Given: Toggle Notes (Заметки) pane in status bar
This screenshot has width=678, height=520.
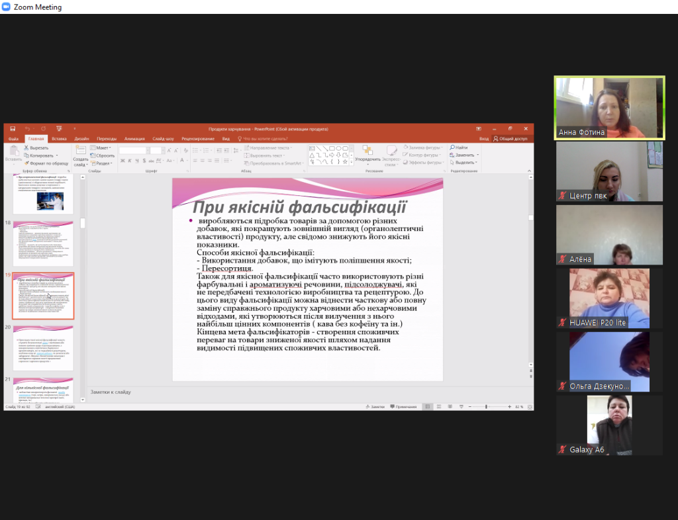Looking at the screenshot, I should [375, 407].
